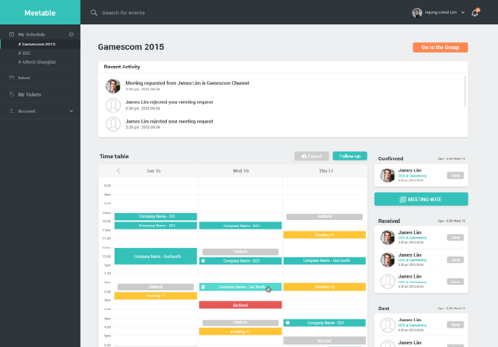Screen dimensions: 498x347
Task: Click James Lim avatar in Confirmed card
Action: click(387, 175)
